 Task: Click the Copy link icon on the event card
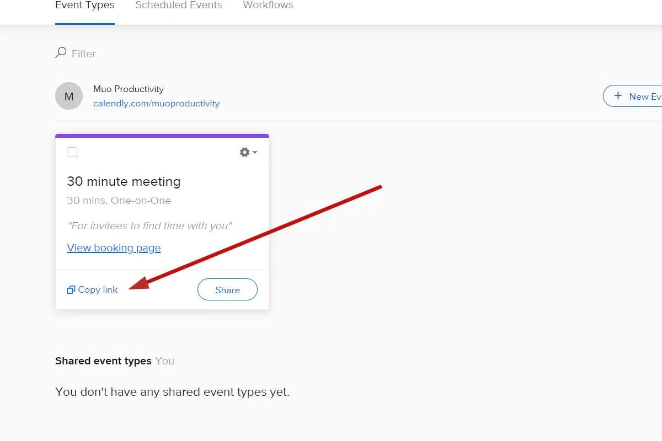point(71,289)
